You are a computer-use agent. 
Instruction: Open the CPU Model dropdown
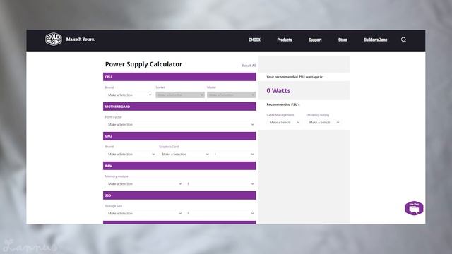click(231, 95)
